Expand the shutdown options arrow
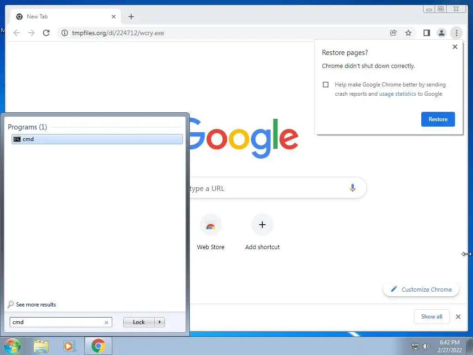 click(x=159, y=322)
